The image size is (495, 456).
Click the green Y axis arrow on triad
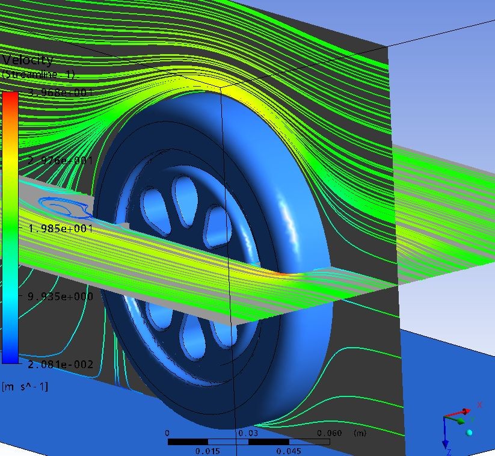[x=462, y=421]
